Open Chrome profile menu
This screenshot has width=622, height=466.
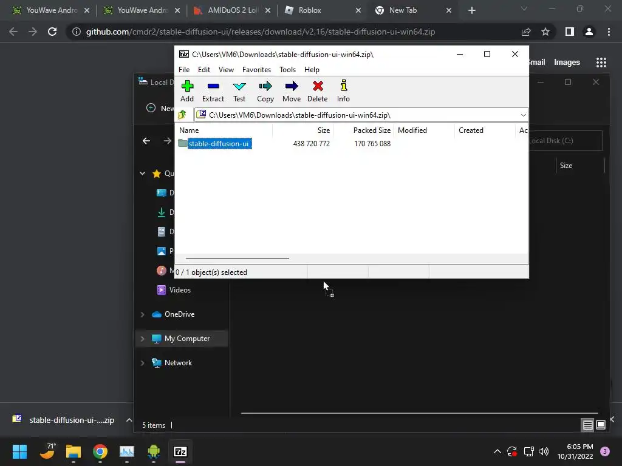pos(589,32)
